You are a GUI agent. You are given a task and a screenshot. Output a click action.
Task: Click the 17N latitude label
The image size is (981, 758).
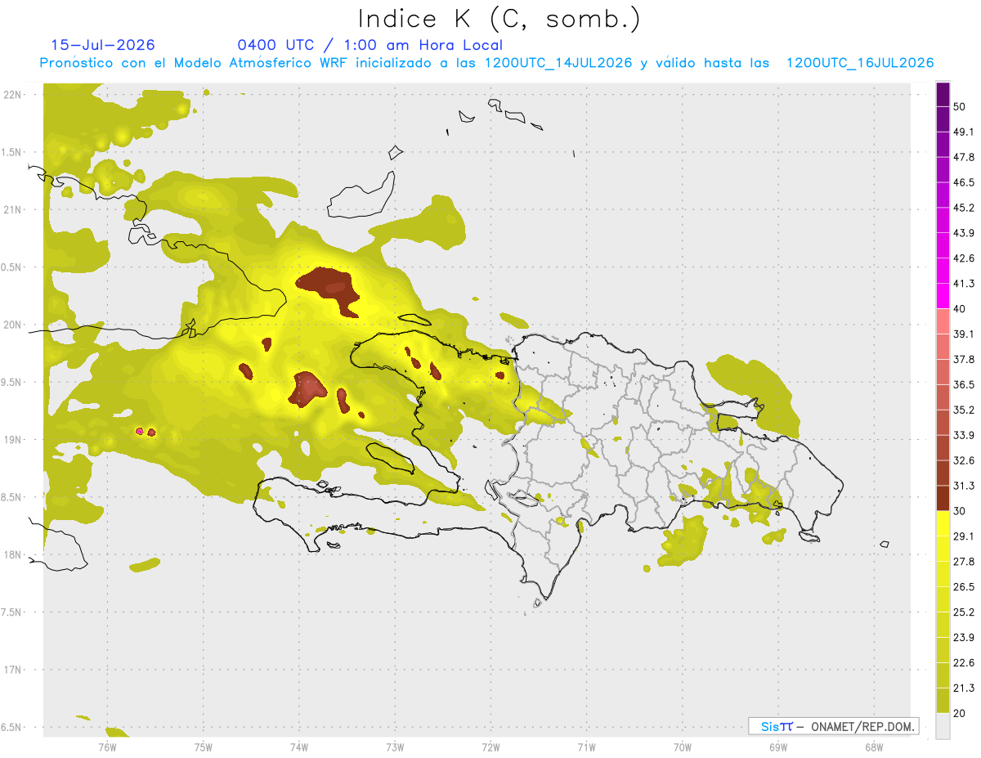(x=12, y=670)
